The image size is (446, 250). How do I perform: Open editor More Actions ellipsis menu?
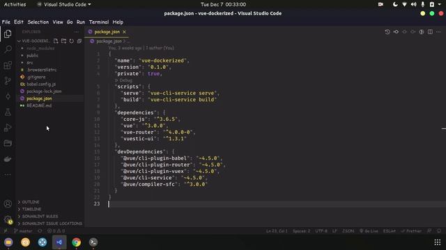pos(438,32)
